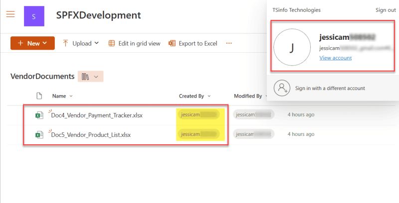Click the add account person icon
Image resolution: width=399 pixels, height=203 pixels.
(282, 88)
